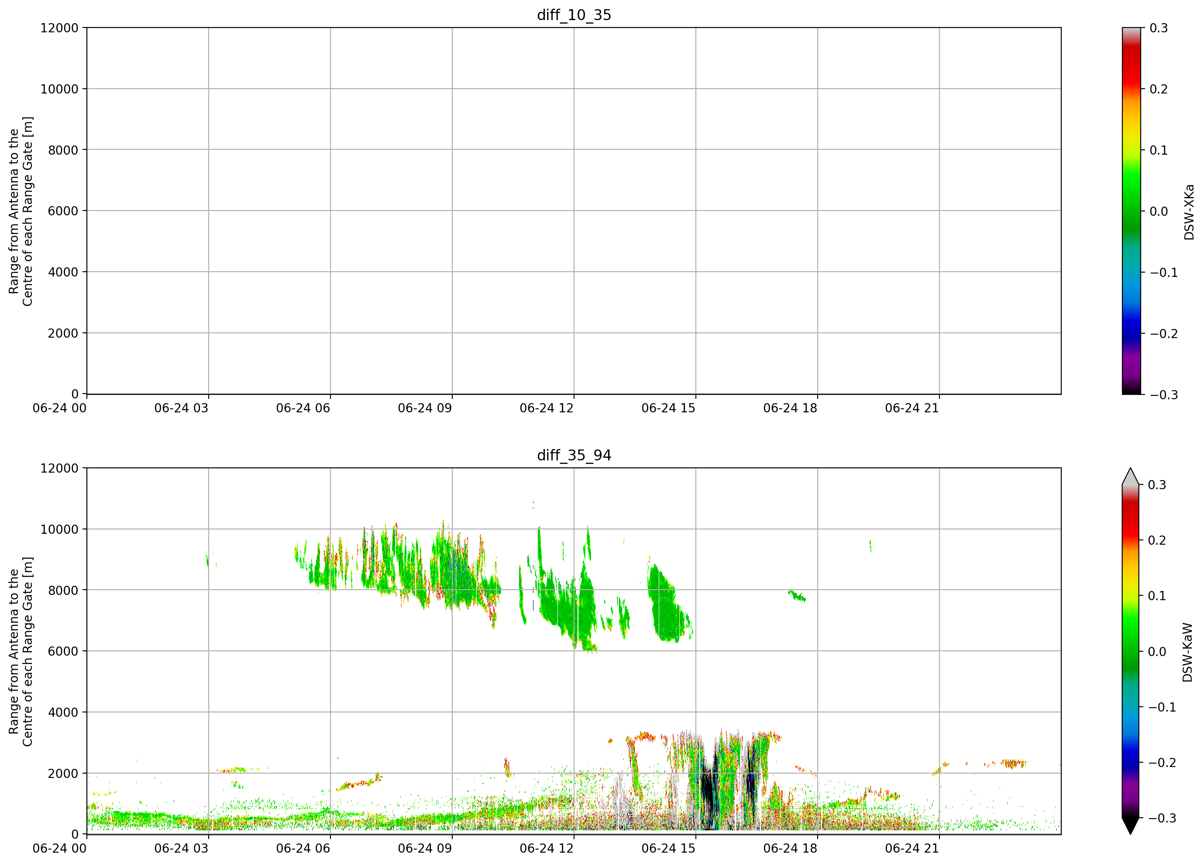Click the "0.0" tick on the DSW-XKa colorbar
Image resolution: width=1204 pixels, height=864 pixels.
[1159, 211]
